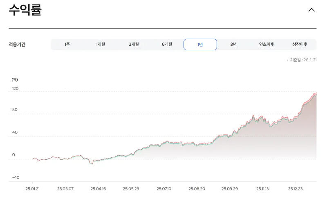Image resolution: width=327 pixels, height=197 pixels.
Task: Choose the 상장이후 period tab
Action: point(300,45)
